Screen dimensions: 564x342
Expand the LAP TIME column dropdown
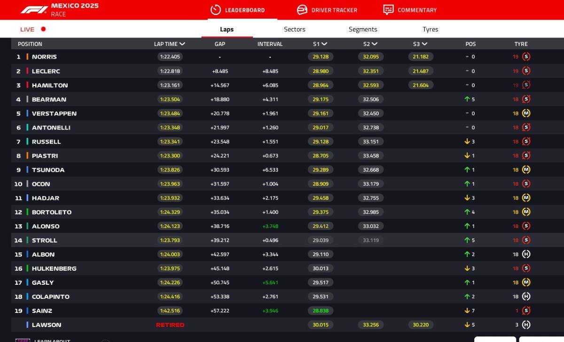tap(182, 44)
